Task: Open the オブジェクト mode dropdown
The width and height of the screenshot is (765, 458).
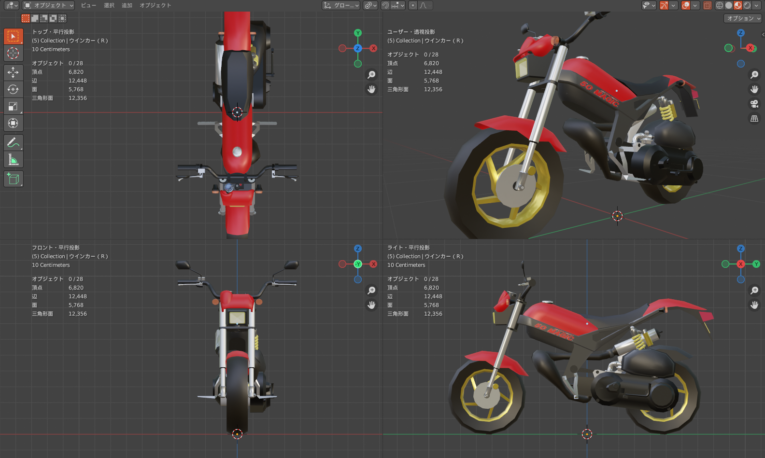Action: pos(49,5)
